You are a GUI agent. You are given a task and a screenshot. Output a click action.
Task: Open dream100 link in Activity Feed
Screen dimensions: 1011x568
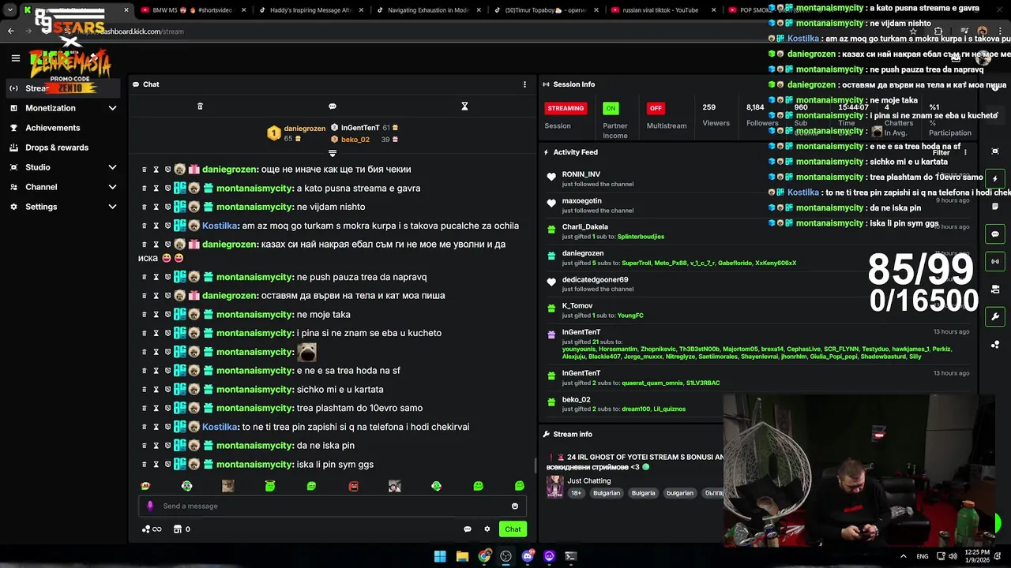[635, 409]
